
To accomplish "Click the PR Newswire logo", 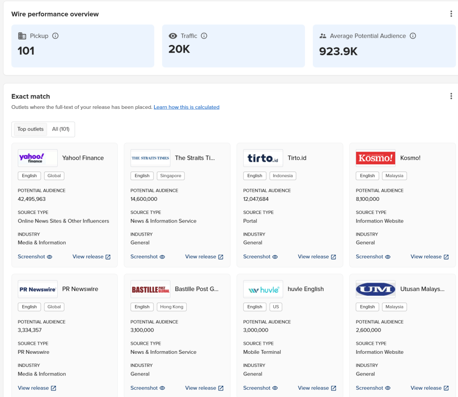I will (38, 289).
